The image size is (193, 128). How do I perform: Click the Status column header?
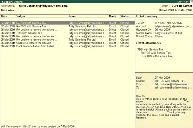124,16
